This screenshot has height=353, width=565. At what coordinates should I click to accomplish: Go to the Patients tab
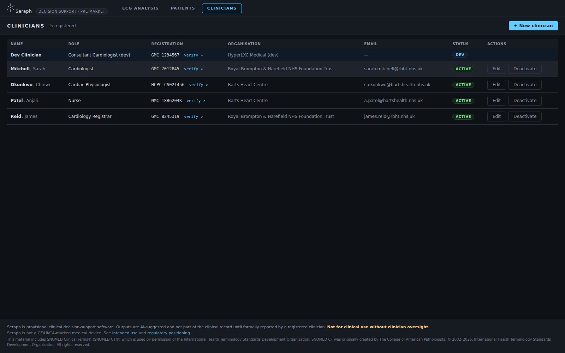pos(183,8)
